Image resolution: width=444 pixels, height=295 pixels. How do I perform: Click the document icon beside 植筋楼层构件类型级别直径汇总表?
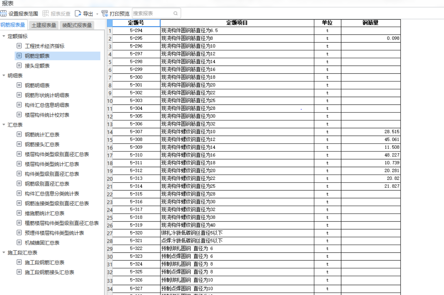pyautogui.click(x=19, y=223)
